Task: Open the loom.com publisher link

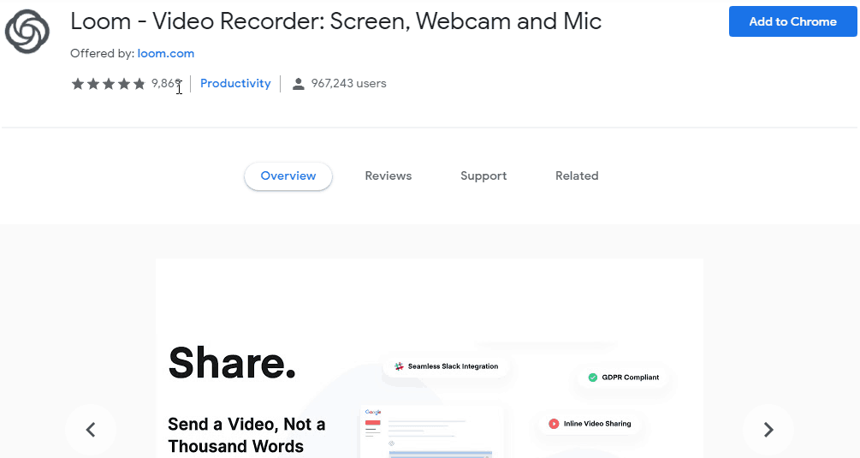Action: (x=166, y=53)
